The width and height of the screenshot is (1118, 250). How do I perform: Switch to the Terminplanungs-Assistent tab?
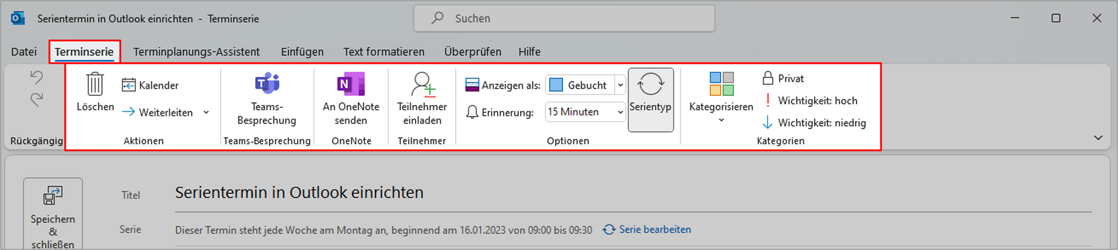click(x=196, y=52)
